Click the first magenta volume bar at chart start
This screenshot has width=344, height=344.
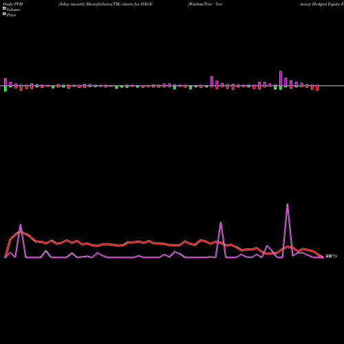click(x=6, y=83)
